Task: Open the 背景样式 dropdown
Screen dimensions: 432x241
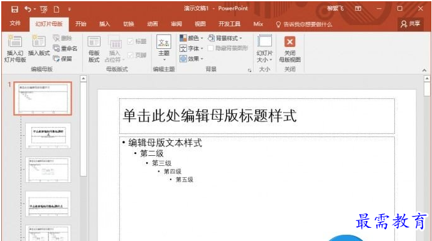Action: (x=225, y=38)
